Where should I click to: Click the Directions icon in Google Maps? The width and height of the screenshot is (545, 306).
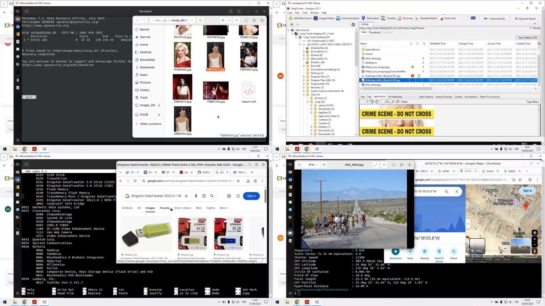tap(395, 252)
